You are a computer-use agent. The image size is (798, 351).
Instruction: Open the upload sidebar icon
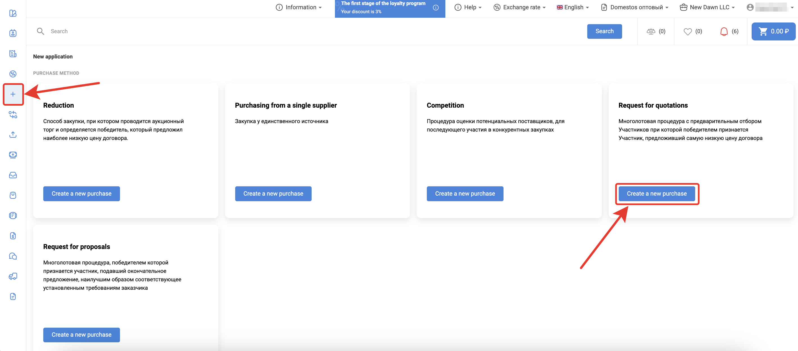tap(13, 135)
